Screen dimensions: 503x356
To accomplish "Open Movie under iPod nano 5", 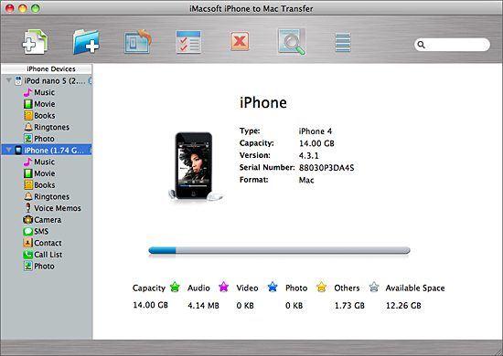I will 39,104.
